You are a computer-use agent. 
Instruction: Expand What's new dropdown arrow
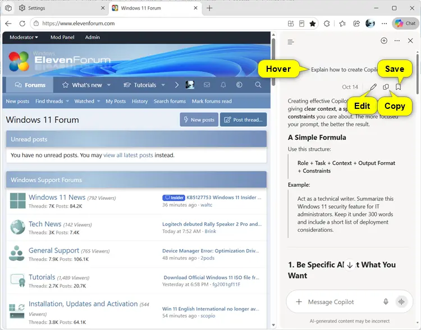coord(109,85)
